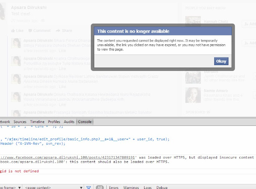Image resolution: width=256 pixels, height=189 pixels.
Task: Click Like under the Sihara Perera comment
Action: [62, 51]
